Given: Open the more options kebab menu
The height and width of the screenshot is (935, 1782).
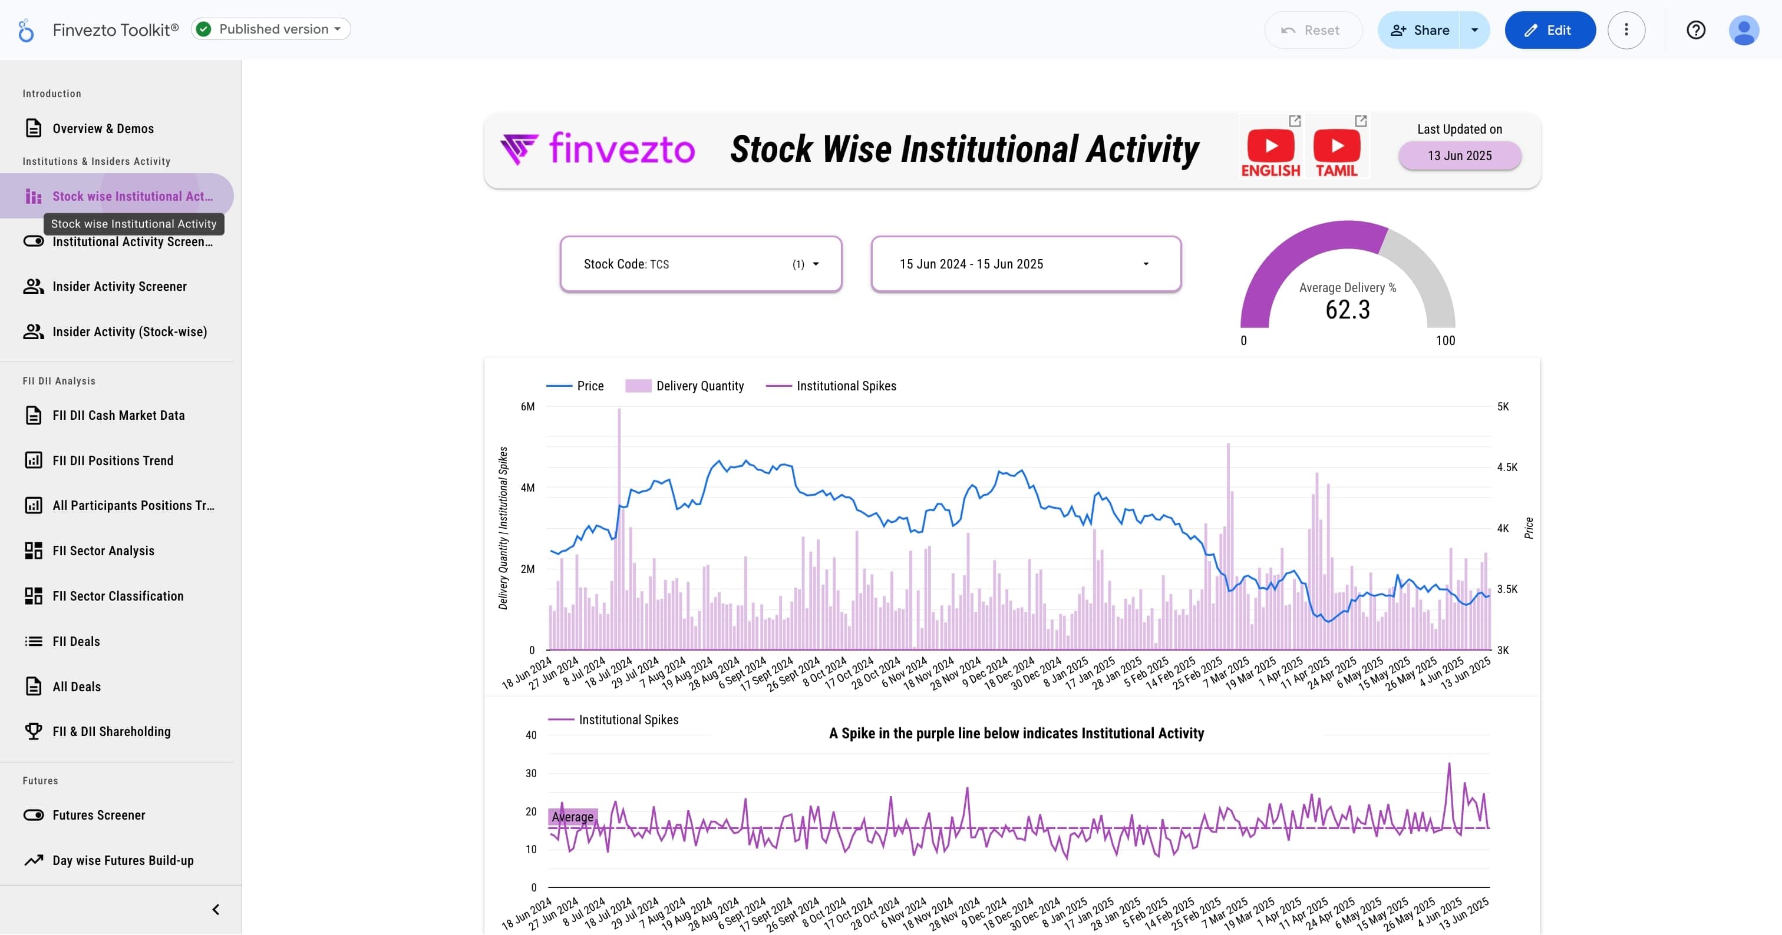Looking at the screenshot, I should pos(1626,31).
